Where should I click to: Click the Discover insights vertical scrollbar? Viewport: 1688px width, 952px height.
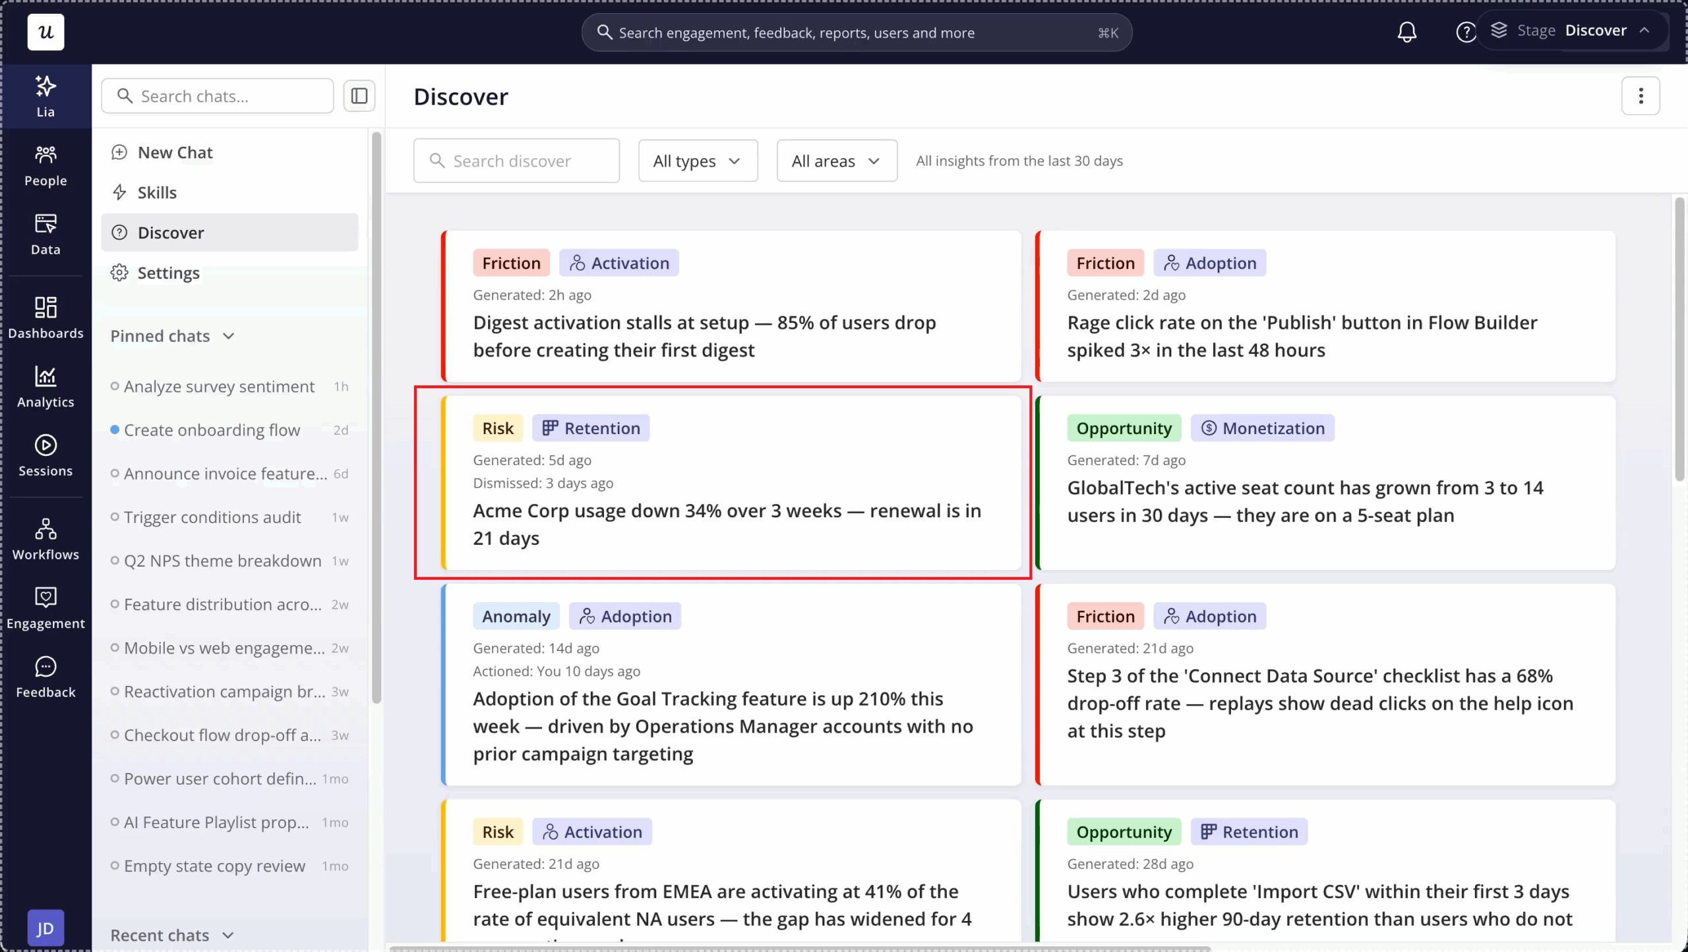(1679, 339)
